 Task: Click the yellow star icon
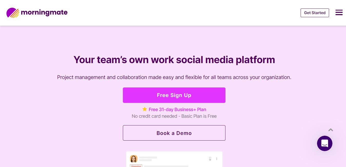(x=145, y=109)
